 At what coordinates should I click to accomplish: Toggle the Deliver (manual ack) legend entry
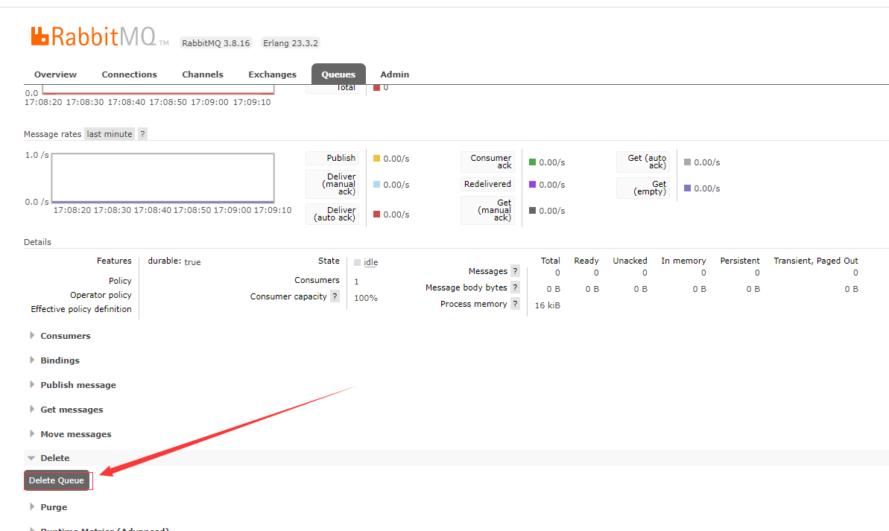pyautogui.click(x=332, y=184)
